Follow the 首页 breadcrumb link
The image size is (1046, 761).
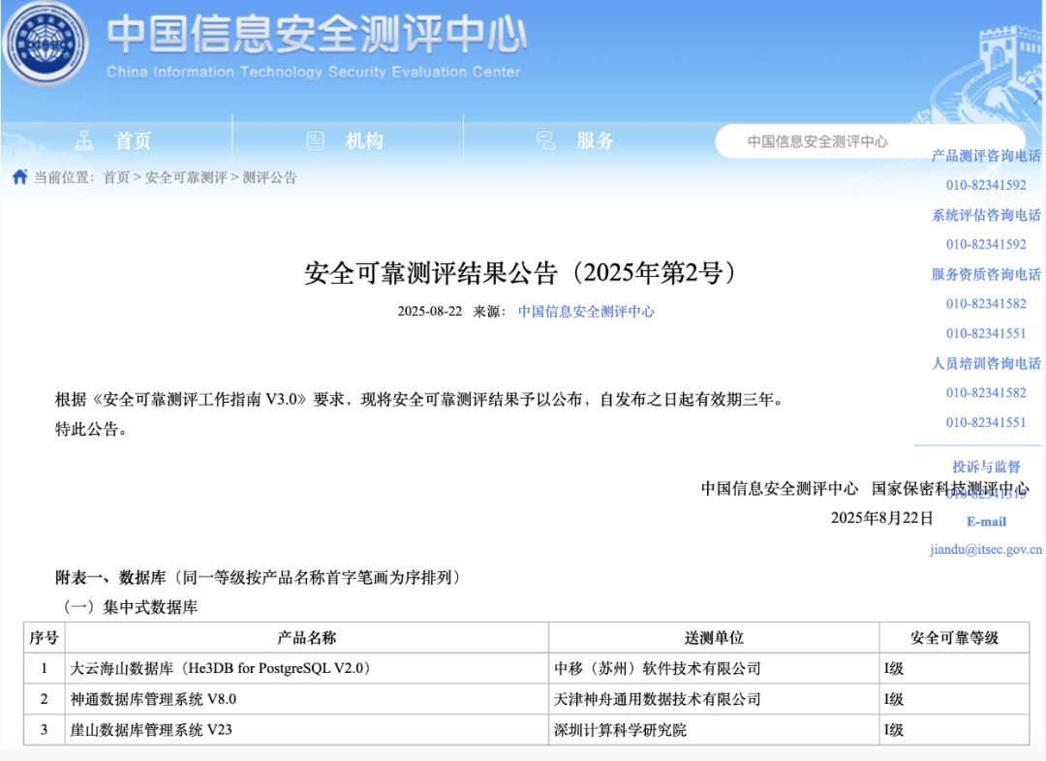[116, 177]
